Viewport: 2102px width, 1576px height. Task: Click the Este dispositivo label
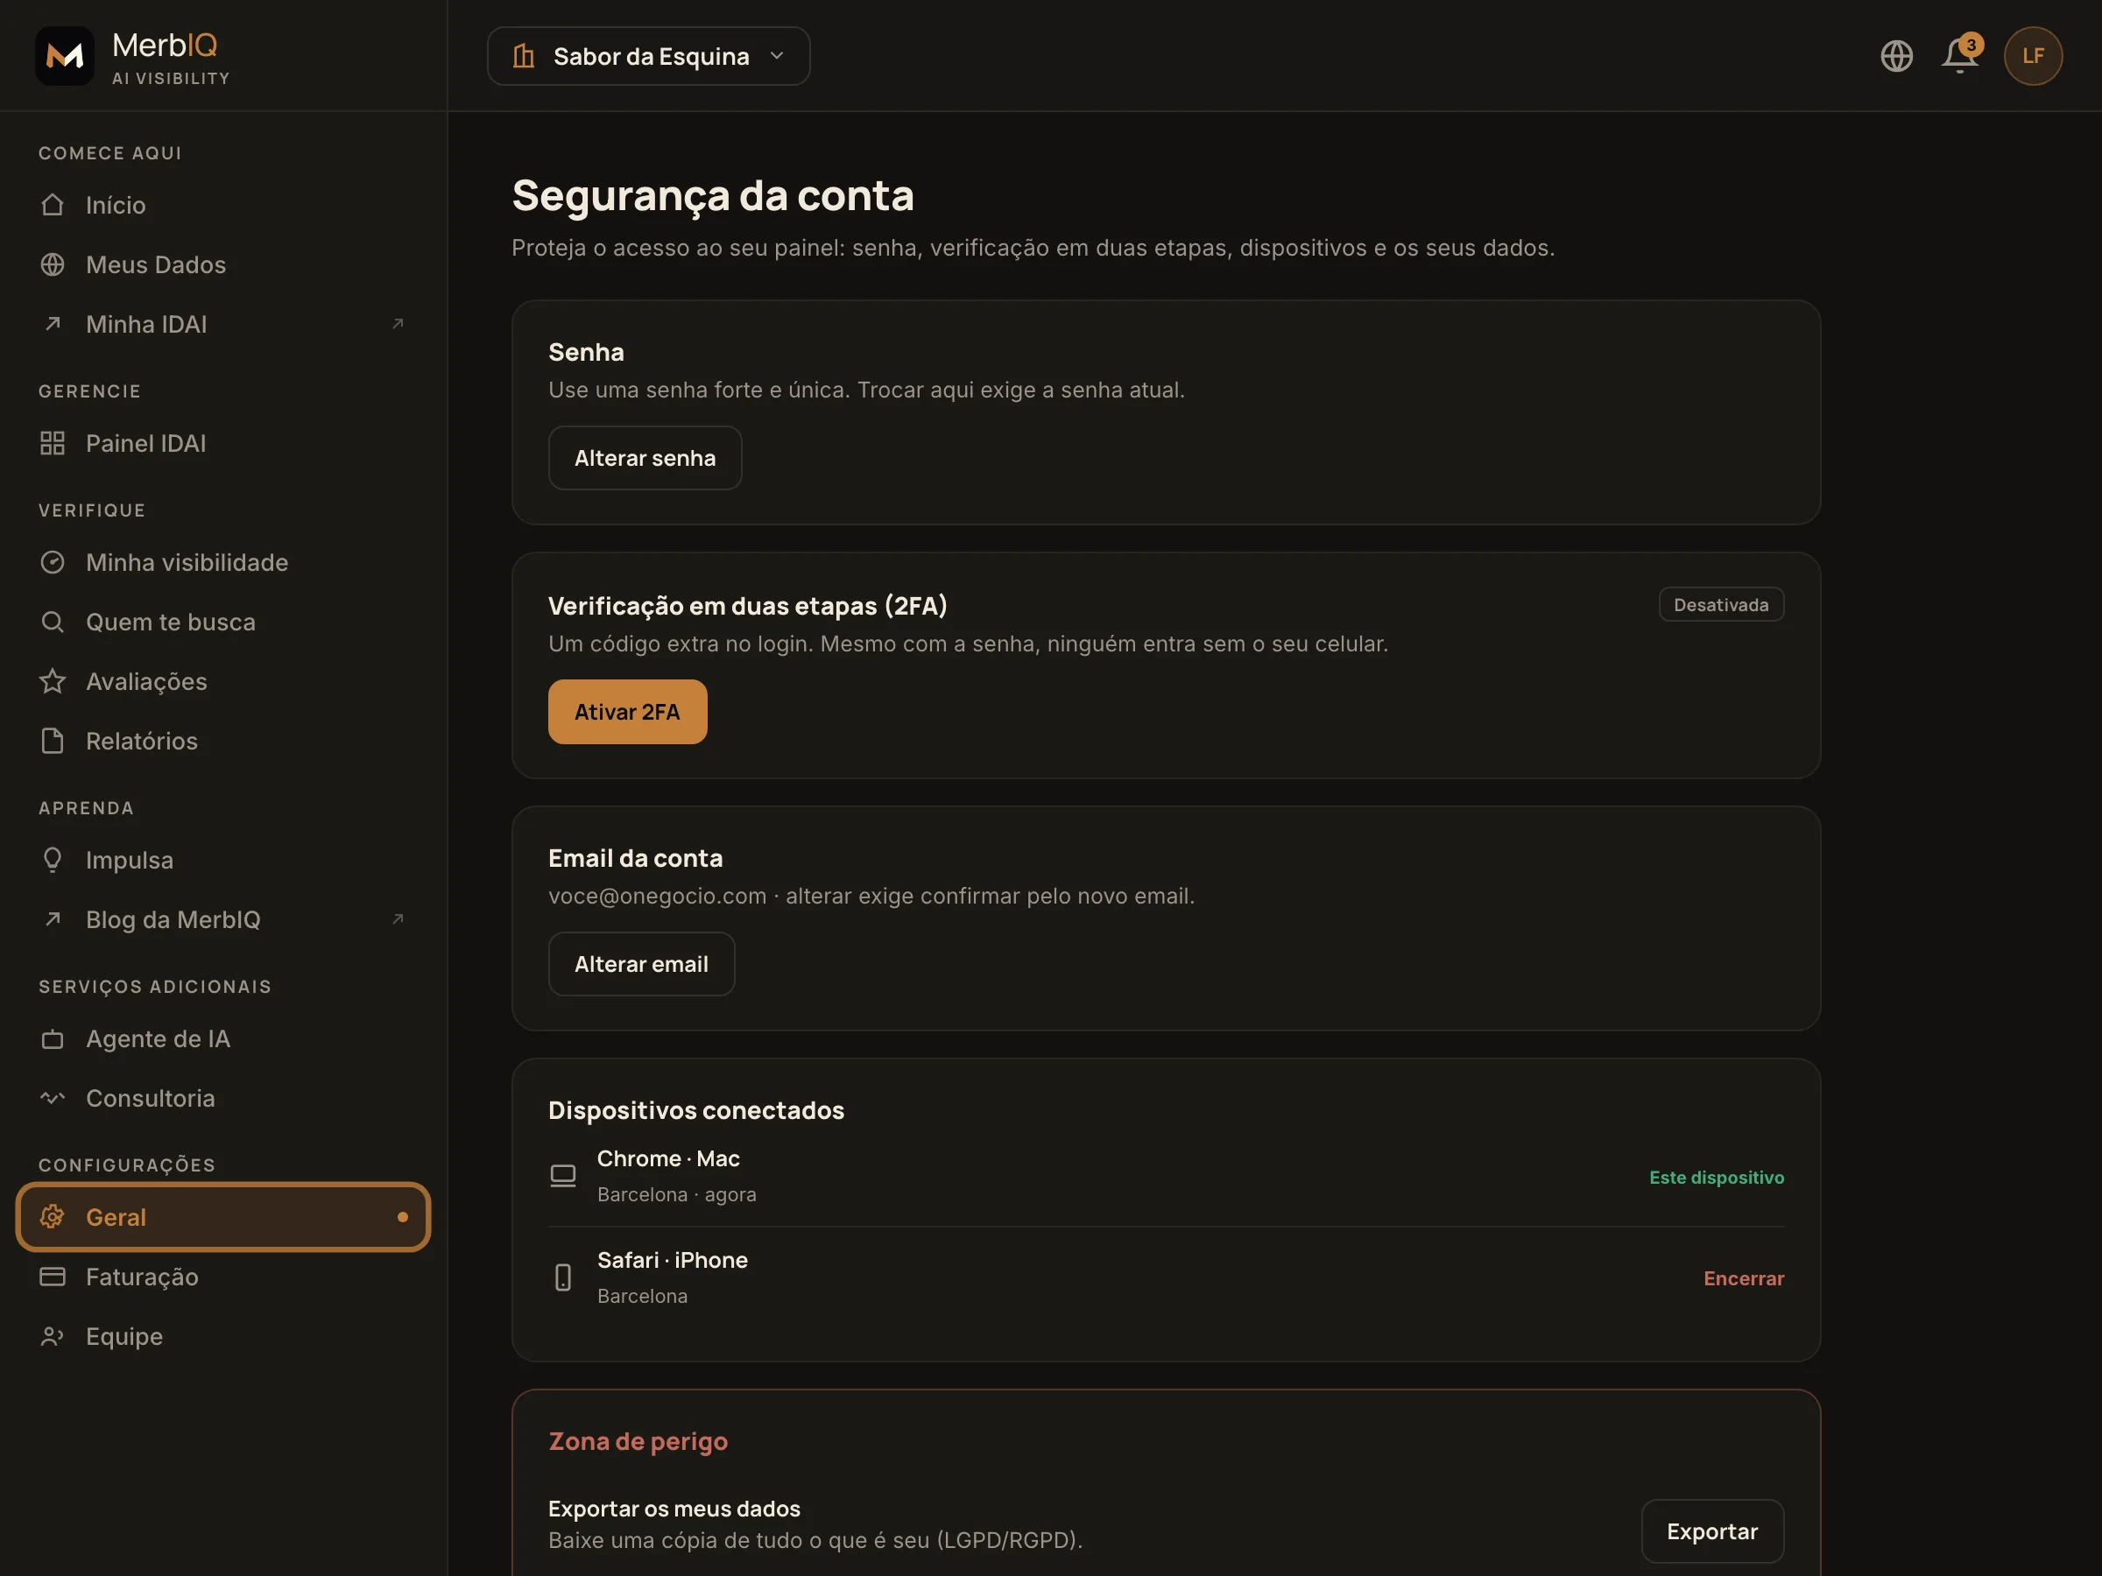click(x=1716, y=1177)
